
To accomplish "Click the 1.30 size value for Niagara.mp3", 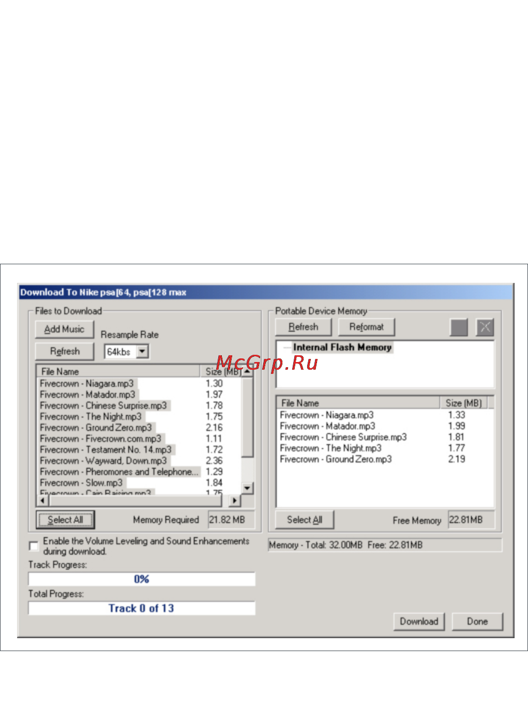I will (x=214, y=384).
